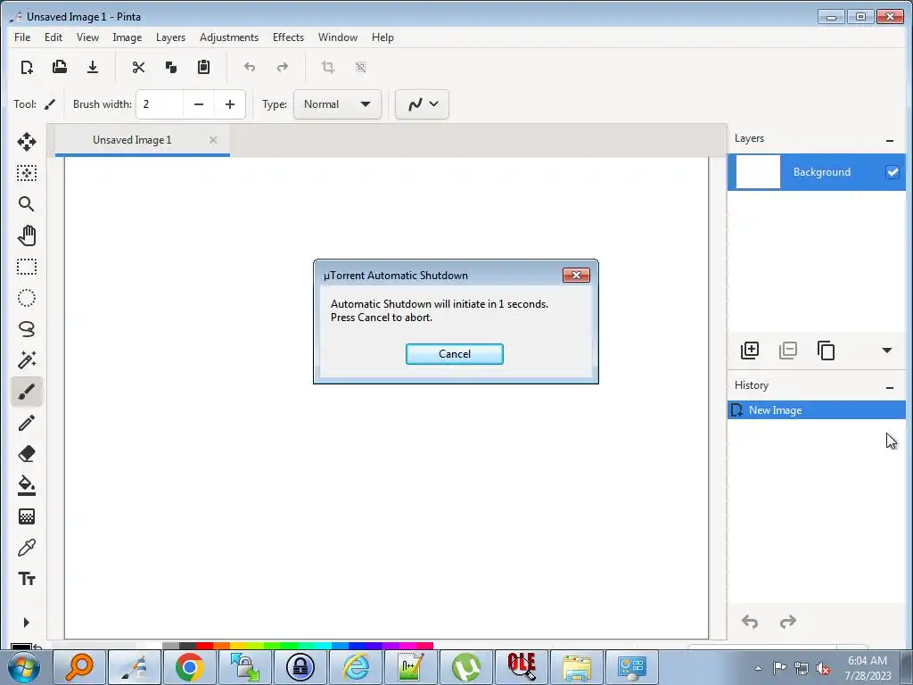This screenshot has width=913, height=685.
Task: Click the undo arrow in History panel
Action: pos(749,622)
